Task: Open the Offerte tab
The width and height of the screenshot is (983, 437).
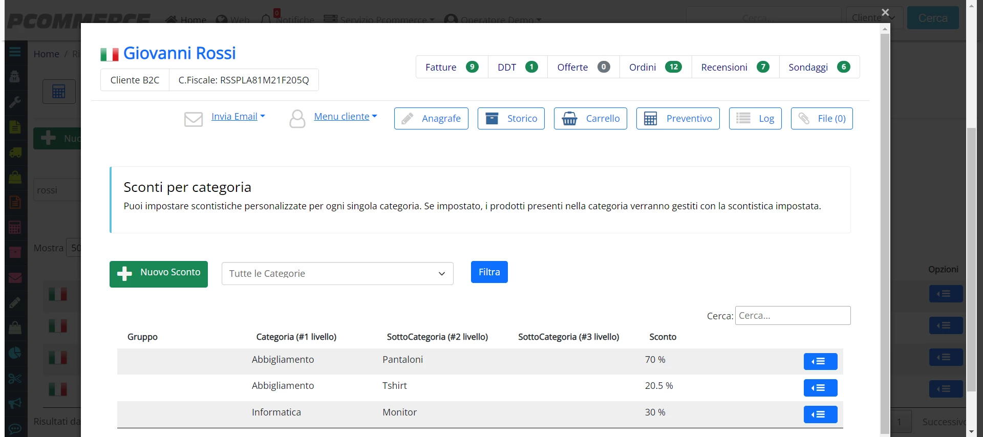Action: click(x=583, y=67)
